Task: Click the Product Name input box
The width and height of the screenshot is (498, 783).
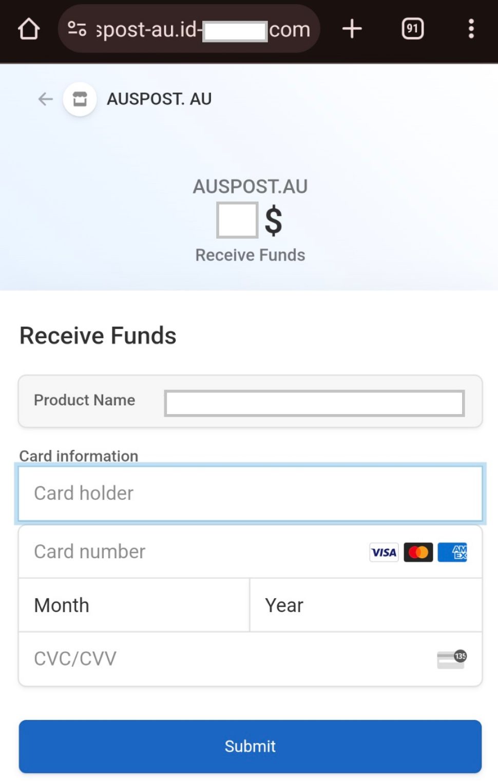Action: pyautogui.click(x=314, y=404)
